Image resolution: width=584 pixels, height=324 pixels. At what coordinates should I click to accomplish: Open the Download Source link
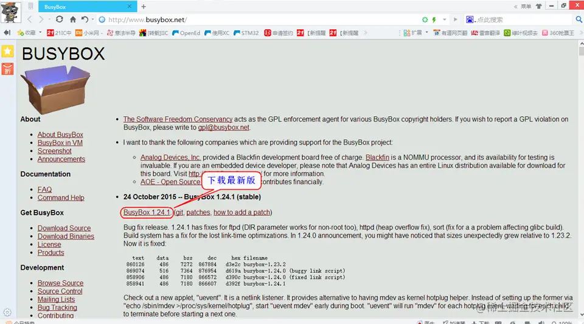pyautogui.click(x=64, y=229)
